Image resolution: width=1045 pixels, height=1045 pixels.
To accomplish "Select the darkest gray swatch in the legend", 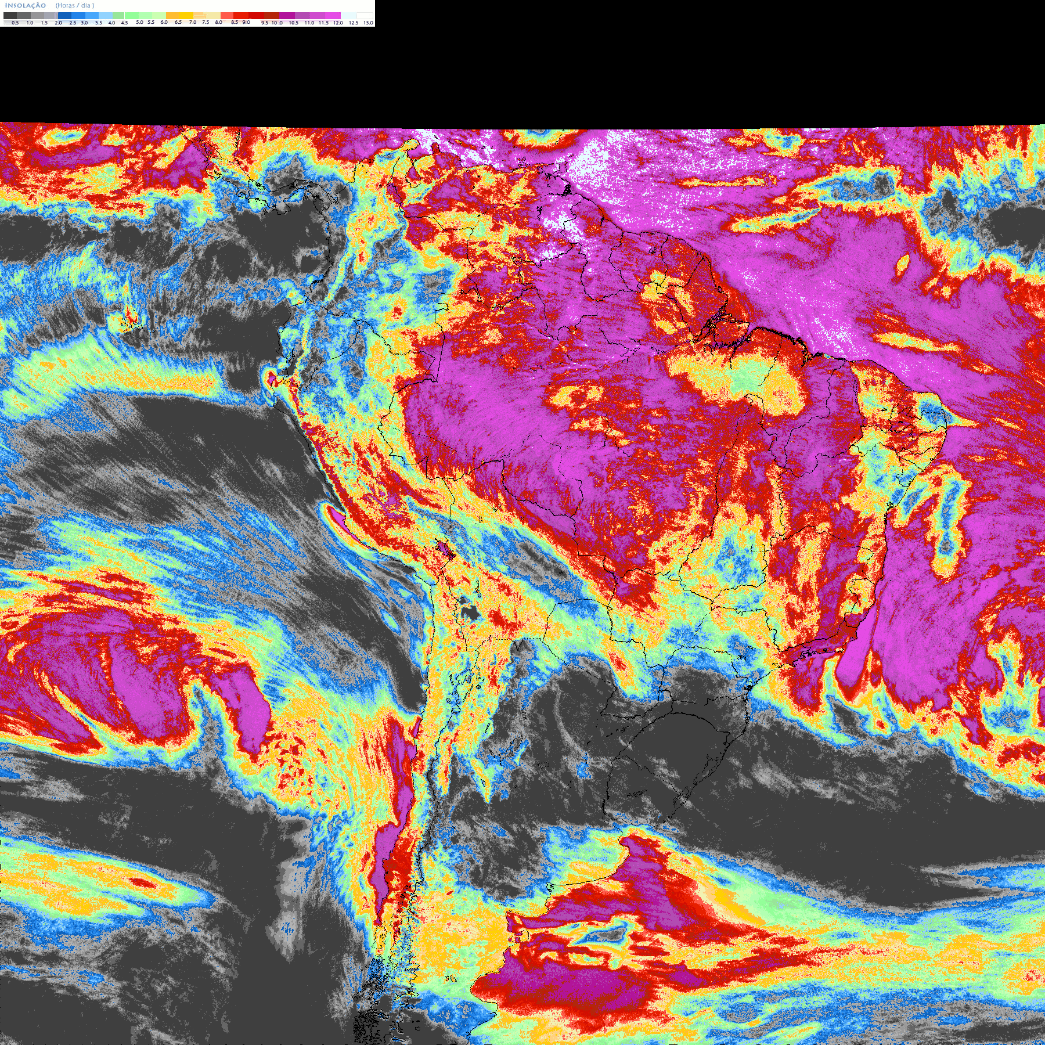I will [10, 16].
